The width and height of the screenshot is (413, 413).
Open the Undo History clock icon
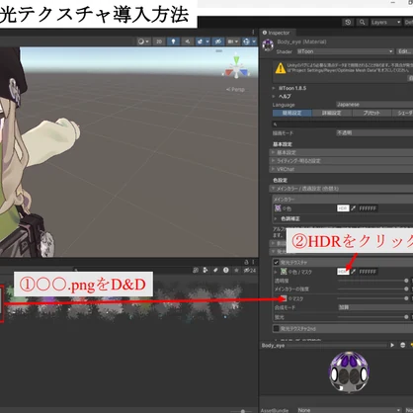348,22
